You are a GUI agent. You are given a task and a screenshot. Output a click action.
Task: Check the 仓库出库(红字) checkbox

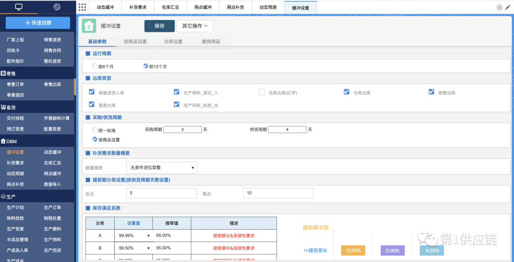click(x=262, y=92)
